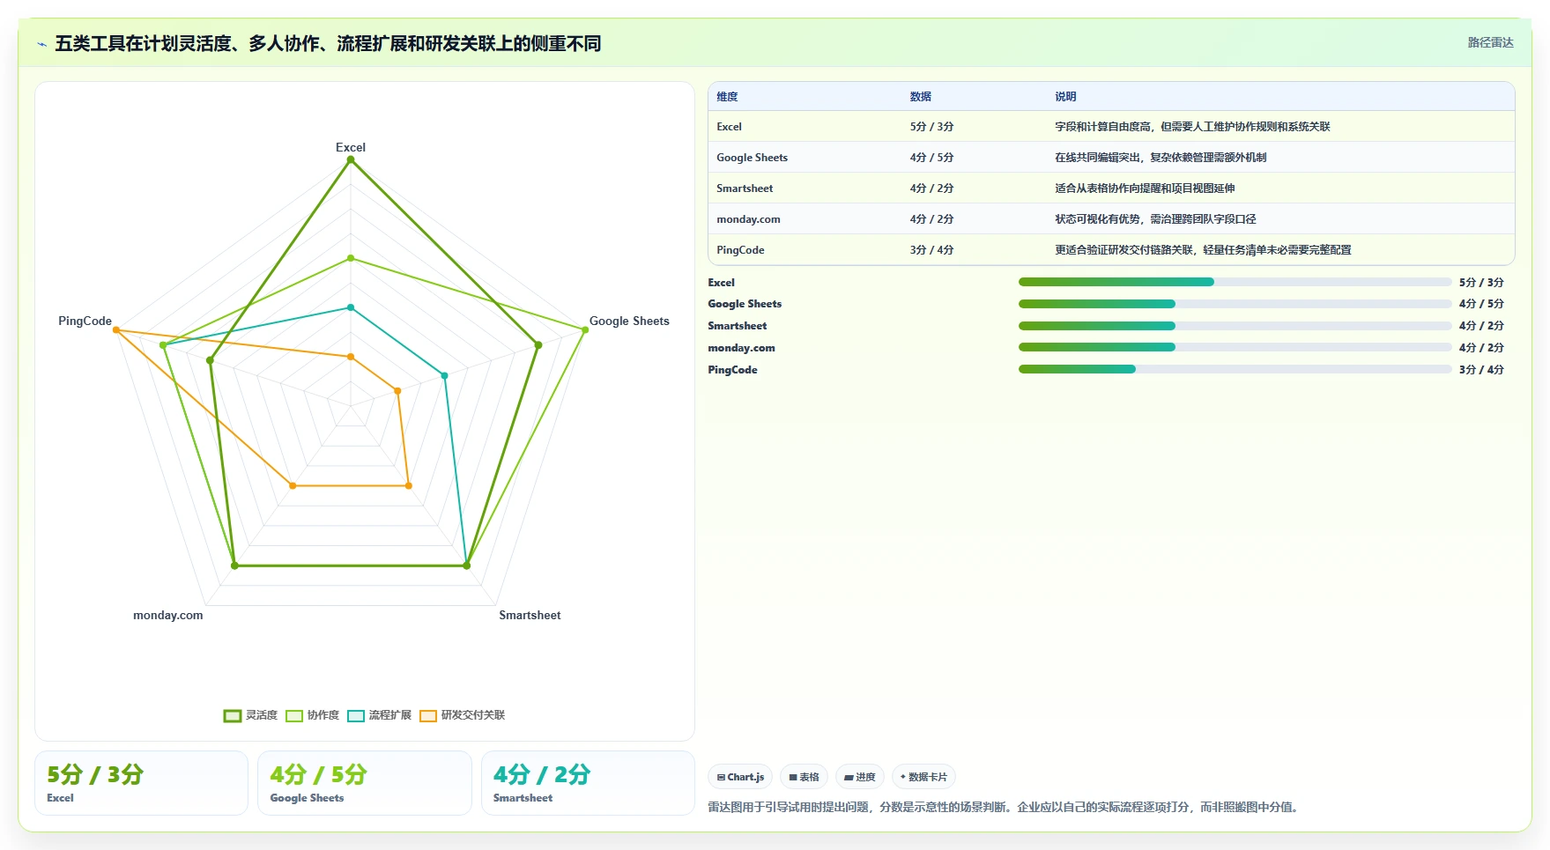
Task: Click the dark green point at the Excel vertex
Action: pyautogui.click(x=351, y=159)
